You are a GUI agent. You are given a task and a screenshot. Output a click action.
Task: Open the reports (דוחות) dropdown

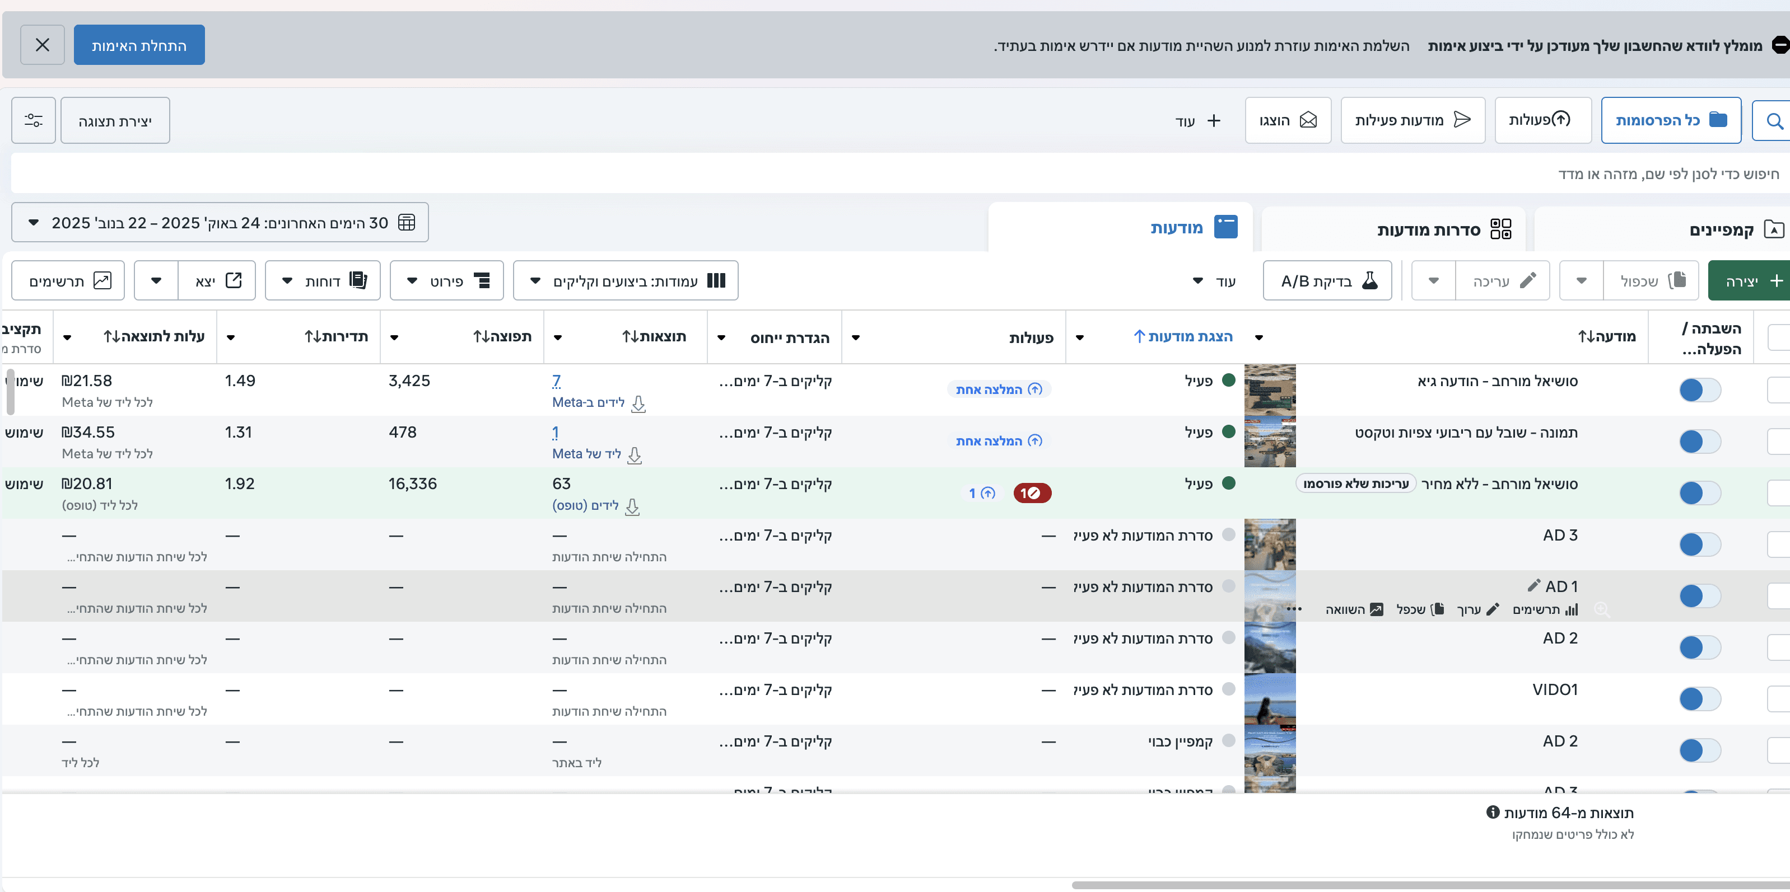click(323, 281)
